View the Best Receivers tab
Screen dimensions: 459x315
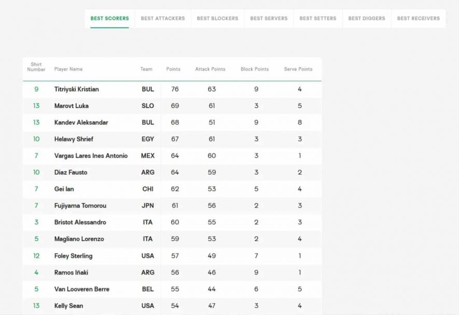(418, 19)
